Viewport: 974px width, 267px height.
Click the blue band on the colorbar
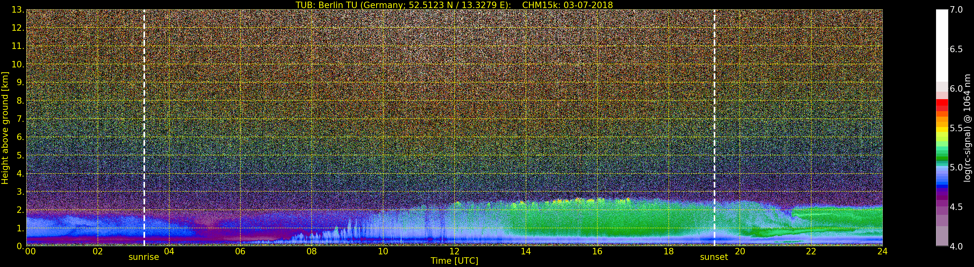[x=942, y=178]
